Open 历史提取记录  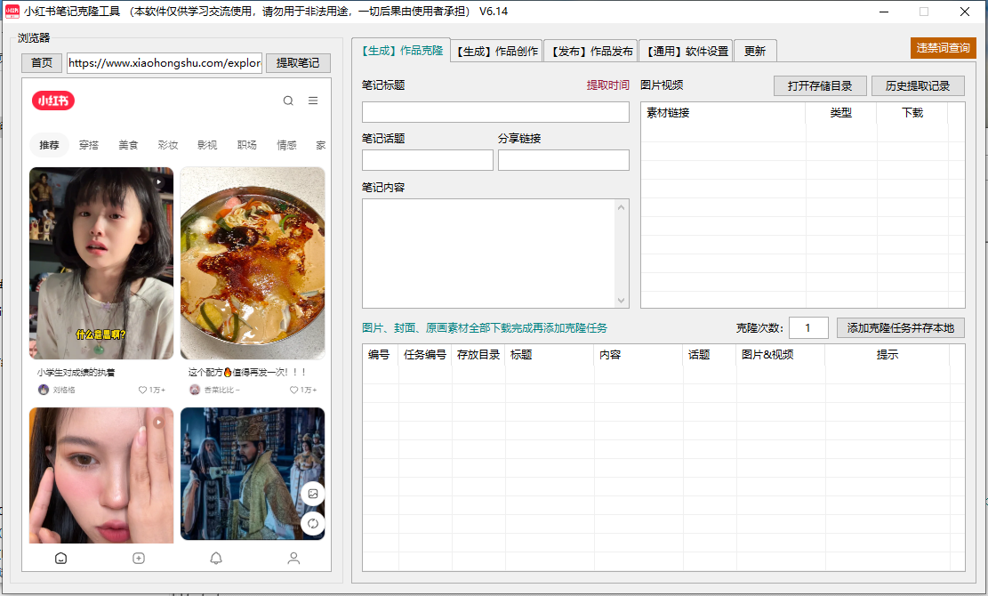918,85
